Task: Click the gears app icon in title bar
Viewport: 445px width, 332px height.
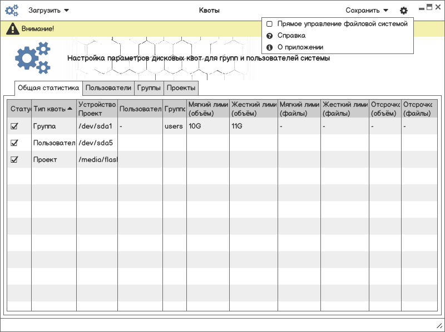Action: [12, 11]
